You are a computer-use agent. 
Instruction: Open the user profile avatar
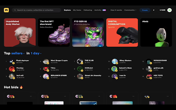169,10
